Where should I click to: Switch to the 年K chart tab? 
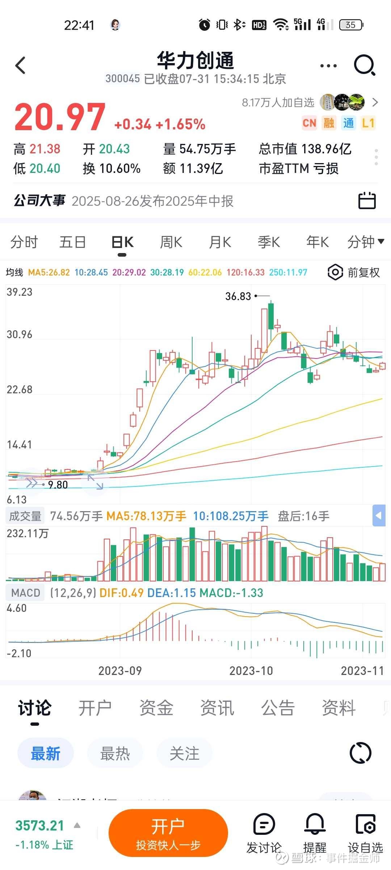pos(318,242)
